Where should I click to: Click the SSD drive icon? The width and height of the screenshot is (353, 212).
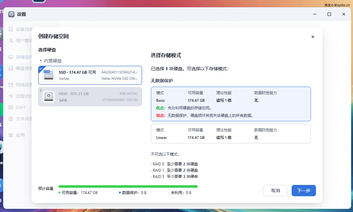pyautogui.click(x=49, y=75)
